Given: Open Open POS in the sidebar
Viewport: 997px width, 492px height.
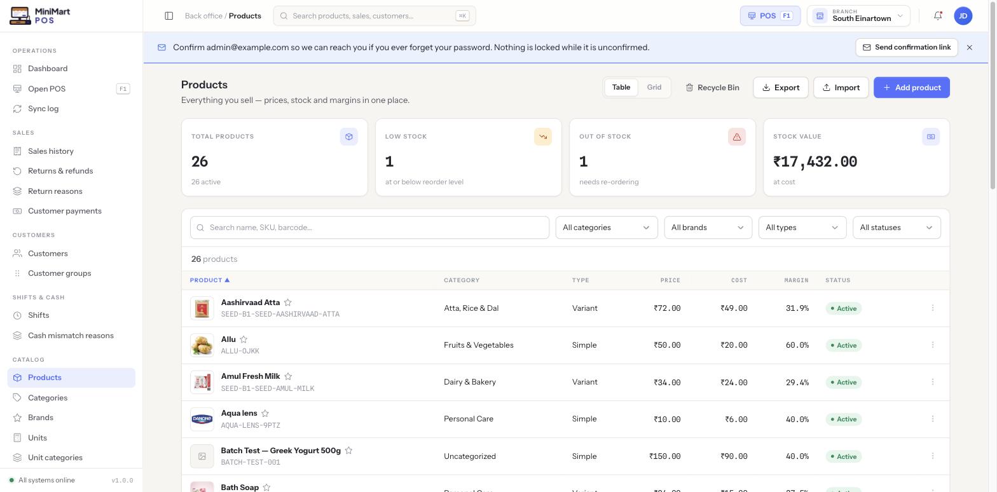Looking at the screenshot, I should [71, 89].
